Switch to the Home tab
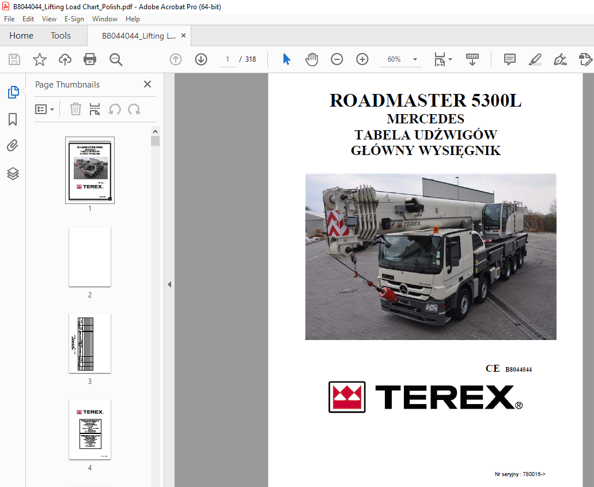Screen dimensions: 594x487 (21, 36)
